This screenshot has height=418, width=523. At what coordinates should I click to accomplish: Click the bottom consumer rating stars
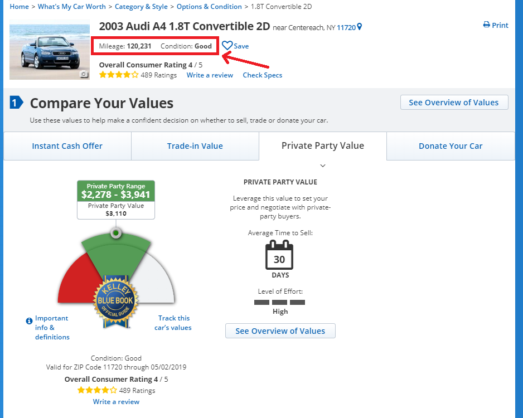click(x=97, y=390)
